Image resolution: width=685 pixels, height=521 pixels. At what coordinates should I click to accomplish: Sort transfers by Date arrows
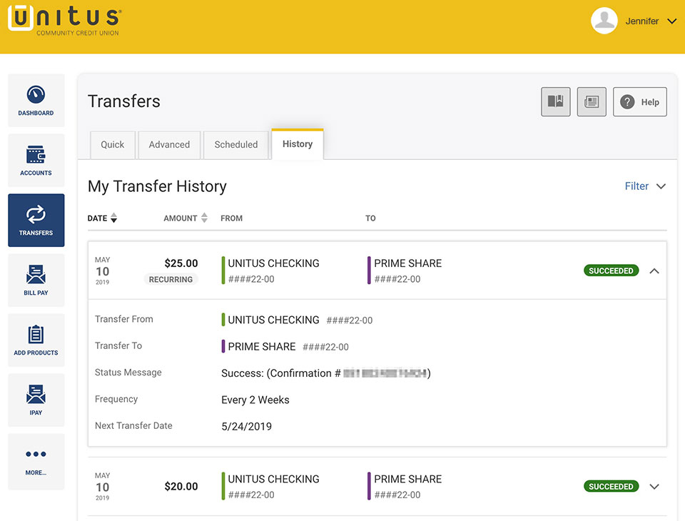click(x=113, y=218)
